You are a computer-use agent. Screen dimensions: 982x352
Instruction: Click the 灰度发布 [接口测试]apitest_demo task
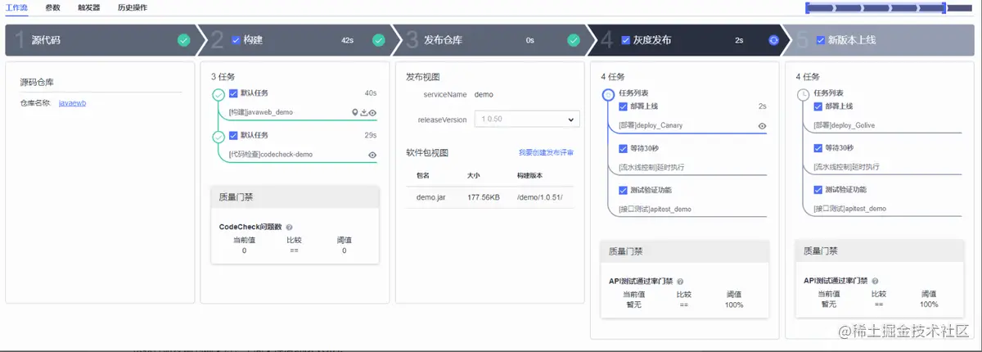[x=655, y=209]
